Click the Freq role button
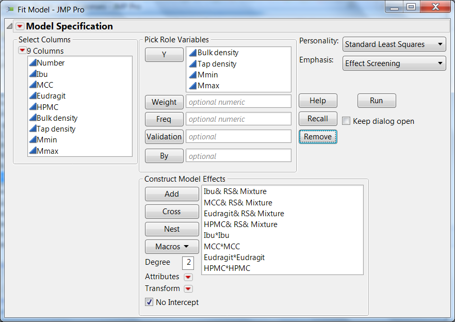 164,119
